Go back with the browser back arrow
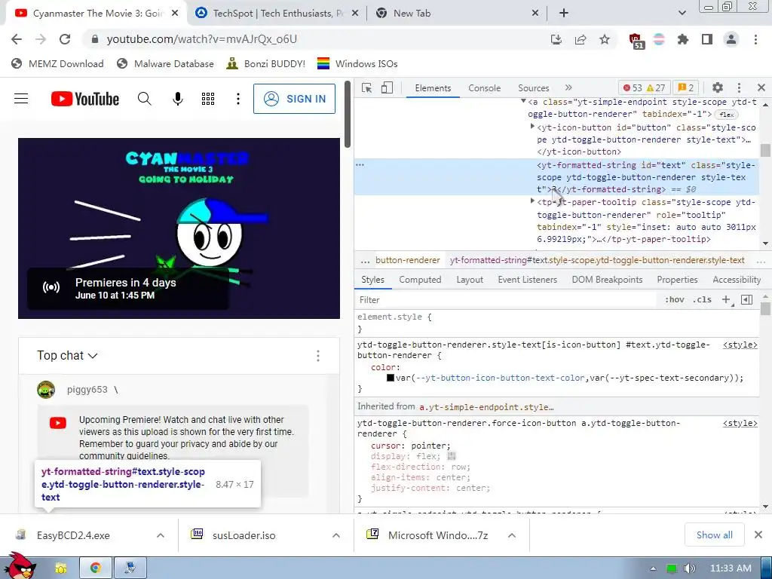The width and height of the screenshot is (772, 579). click(17, 39)
